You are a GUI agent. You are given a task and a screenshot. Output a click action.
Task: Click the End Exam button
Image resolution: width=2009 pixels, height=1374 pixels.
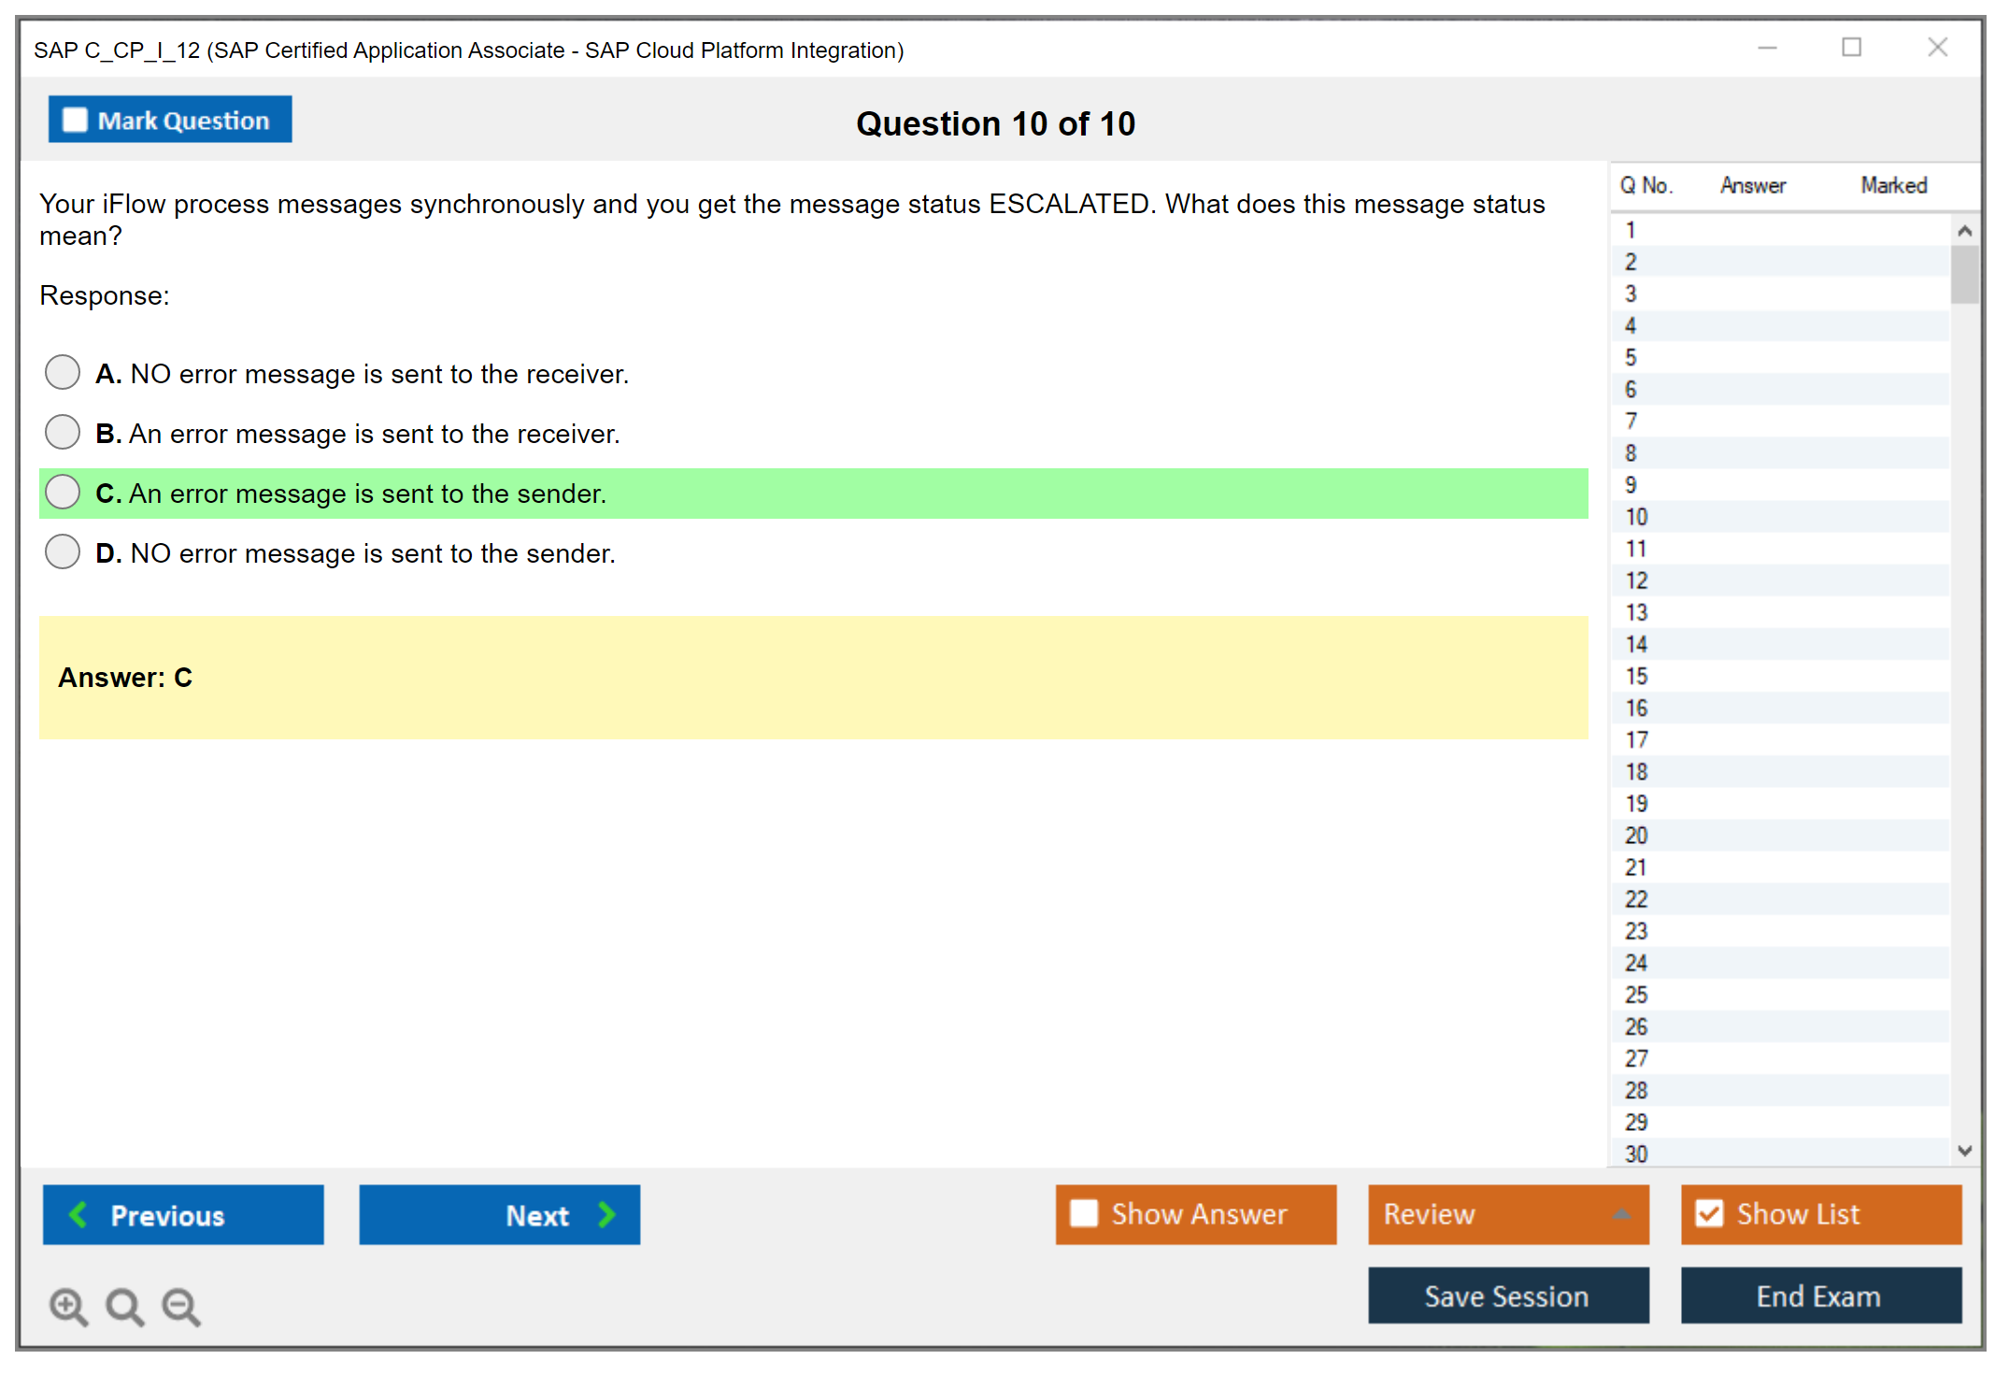tap(1819, 1295)
